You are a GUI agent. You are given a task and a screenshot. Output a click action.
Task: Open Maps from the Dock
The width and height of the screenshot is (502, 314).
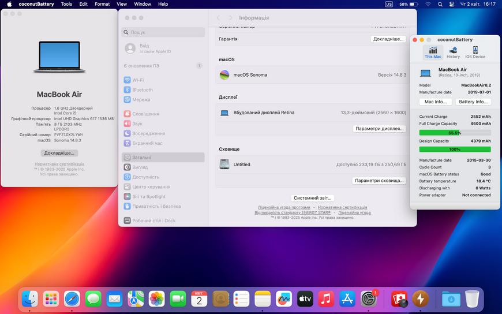pyautogui.click(x=136, y=299)
